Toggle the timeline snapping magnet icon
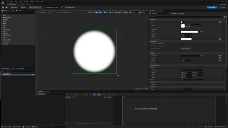 [94, 94]
